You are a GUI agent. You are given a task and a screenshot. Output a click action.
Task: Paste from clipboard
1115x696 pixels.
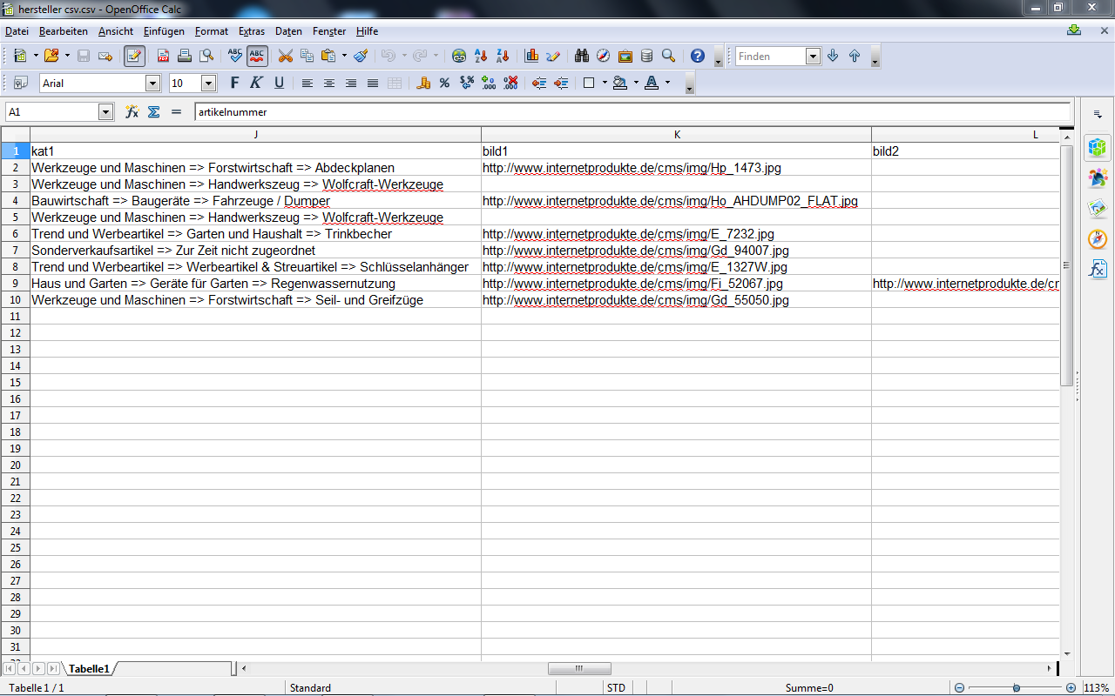pos(328,56)
